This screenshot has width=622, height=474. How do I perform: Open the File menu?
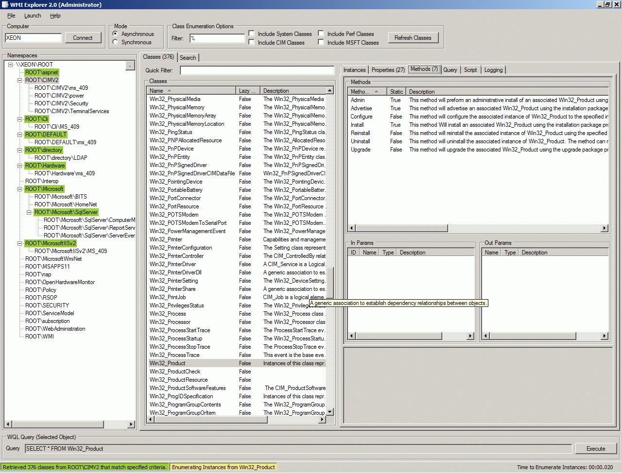tap(11, 16)
